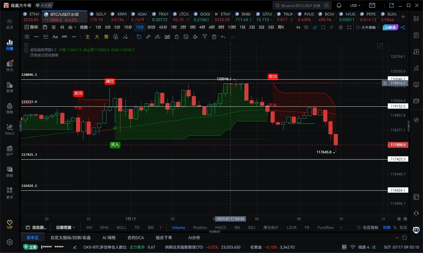Click the 卖出 sell signal marker at 120046

[x=273, y=76]
